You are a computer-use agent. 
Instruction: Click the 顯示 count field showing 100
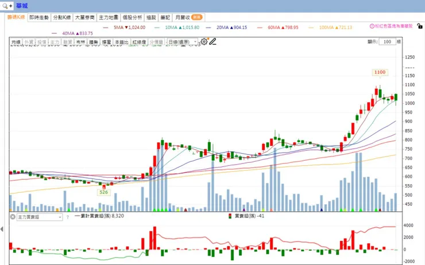(x=387, y=42)
